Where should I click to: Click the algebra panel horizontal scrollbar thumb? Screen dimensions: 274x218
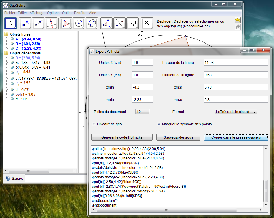29,171
